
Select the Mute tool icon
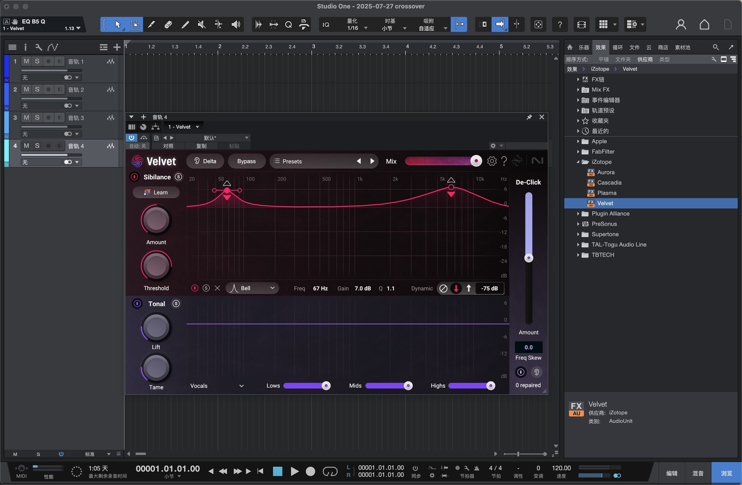pyautogui.click(x=201, y=25)
